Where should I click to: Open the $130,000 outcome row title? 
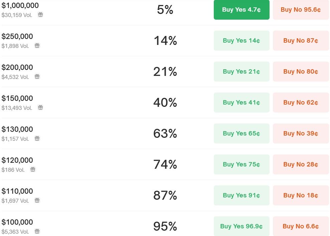(x=17, y=129)
